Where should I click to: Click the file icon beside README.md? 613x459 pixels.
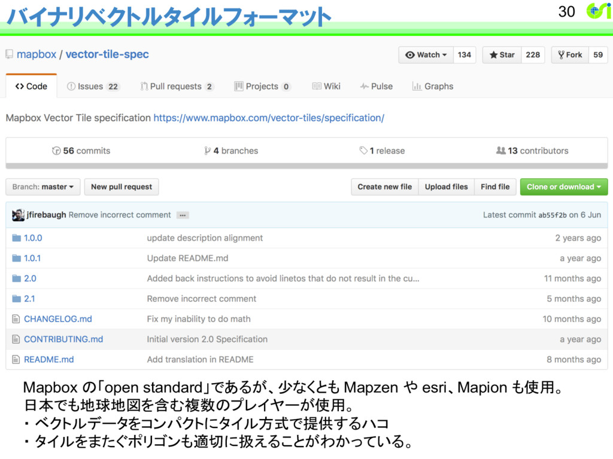(16, 360)
